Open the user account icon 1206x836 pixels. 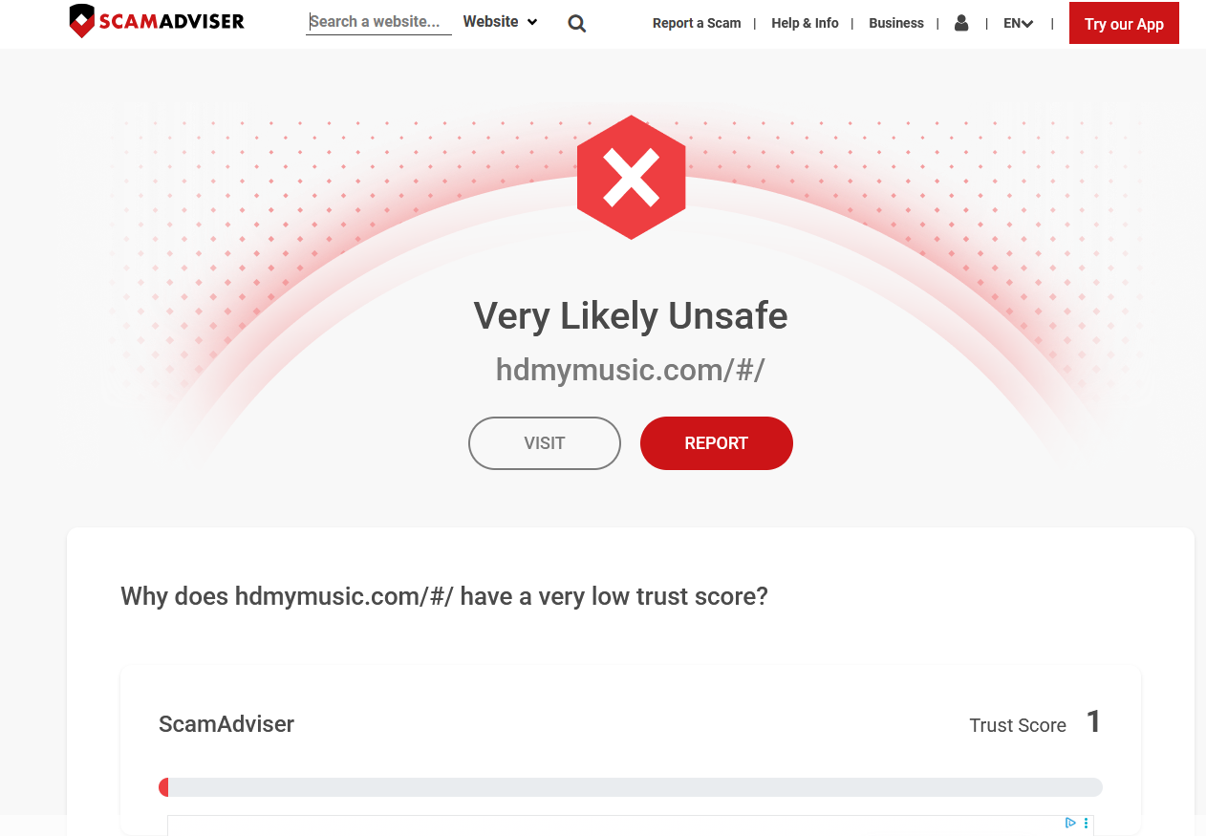point(961,23)
